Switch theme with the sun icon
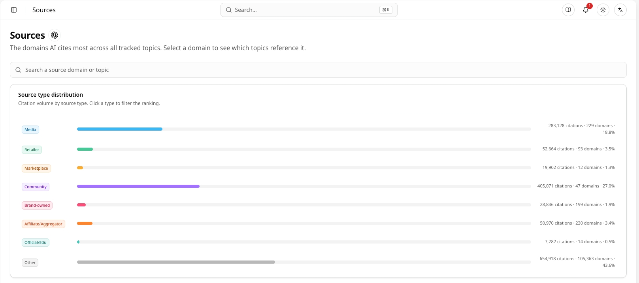The height and width of the screenshot is (283, 639). coord(603,10)
